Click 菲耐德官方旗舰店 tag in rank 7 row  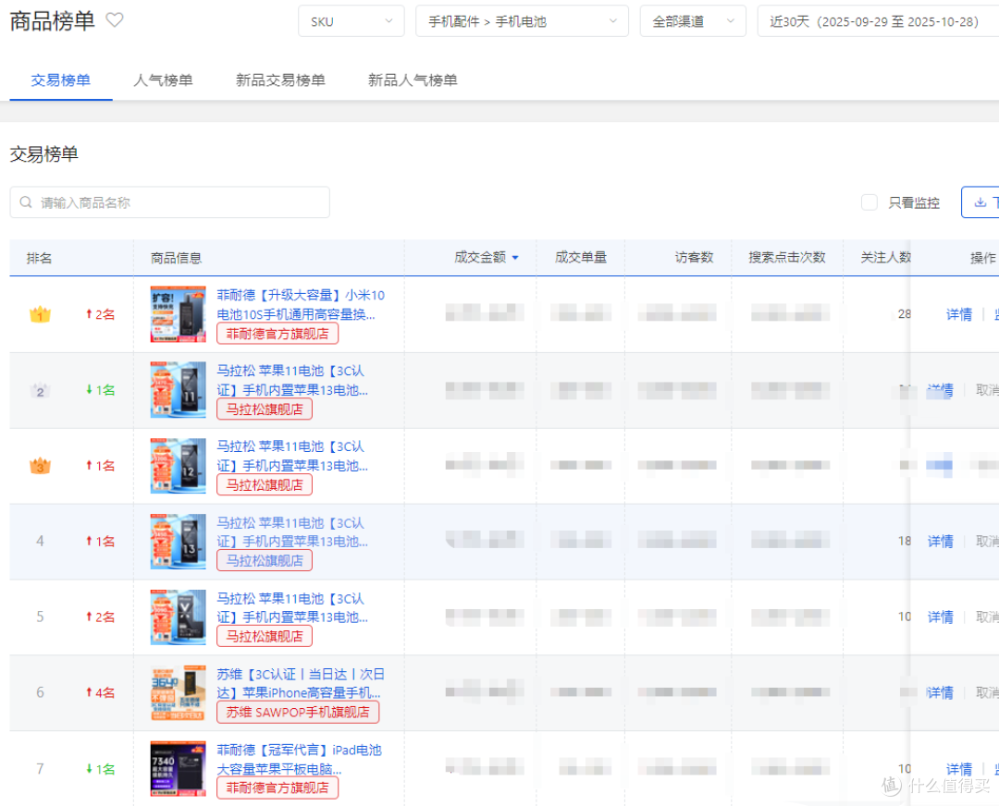(x=277, y=788)
